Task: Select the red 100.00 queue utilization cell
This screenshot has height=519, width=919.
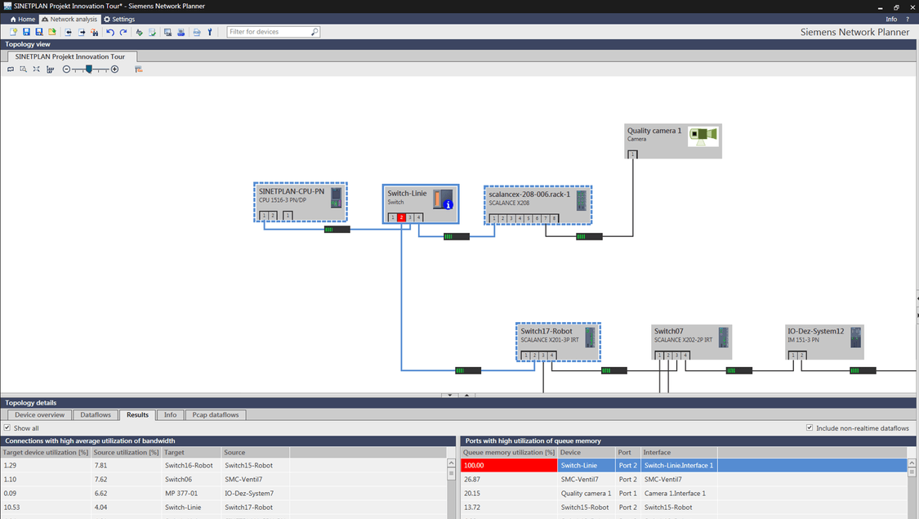Action: pos(509,466)
